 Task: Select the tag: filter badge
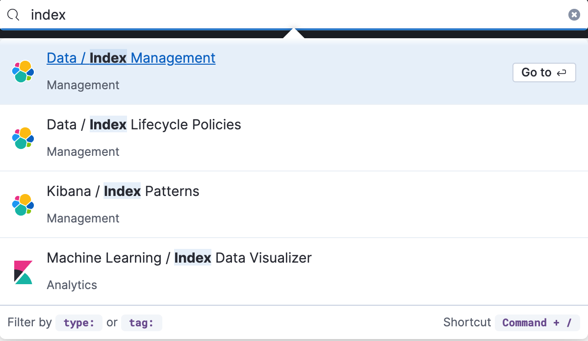141,322
